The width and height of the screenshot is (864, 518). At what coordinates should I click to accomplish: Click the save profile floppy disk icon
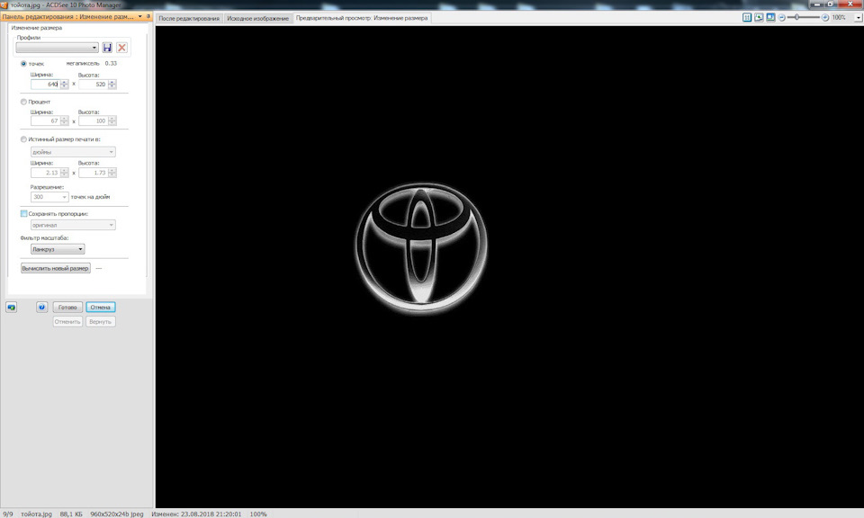pyautogui.click(x=107, y=48)
